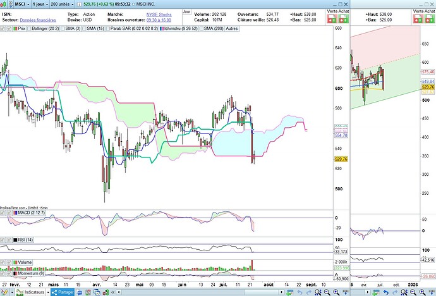Open the '200 unités' dropdown
This screenshot has height=296, width=436.
(63, 4)
